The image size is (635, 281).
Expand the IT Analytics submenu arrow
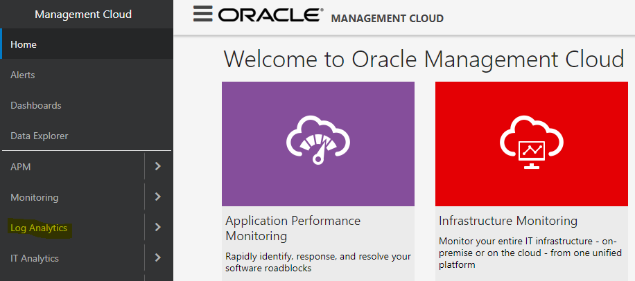pos(158,257)
